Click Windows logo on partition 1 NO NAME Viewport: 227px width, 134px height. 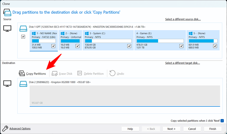34,33
